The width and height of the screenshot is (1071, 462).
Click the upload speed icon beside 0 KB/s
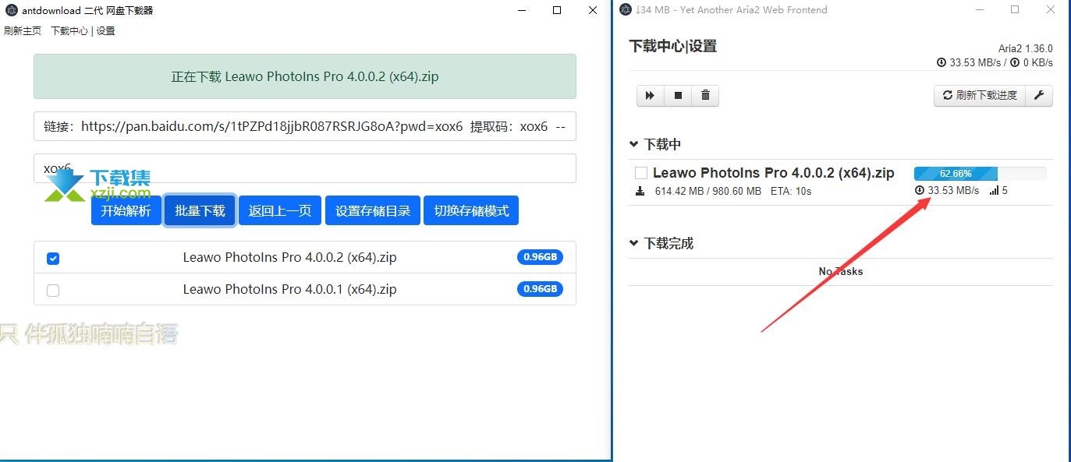click(1015, 63)
